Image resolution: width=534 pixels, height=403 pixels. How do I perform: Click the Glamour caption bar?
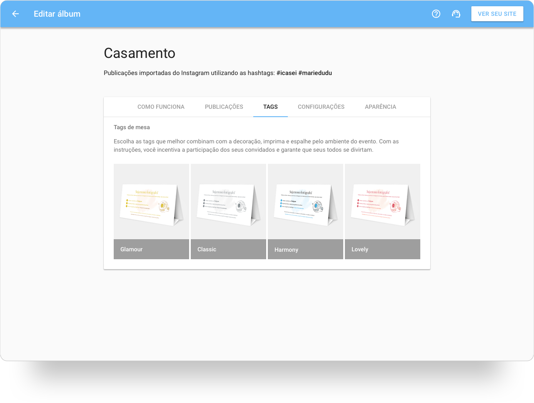(x=151, y=249)
